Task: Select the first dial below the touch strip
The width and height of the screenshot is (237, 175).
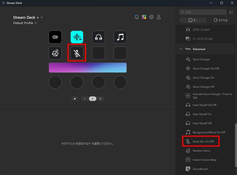Action: tap(55, 82)
